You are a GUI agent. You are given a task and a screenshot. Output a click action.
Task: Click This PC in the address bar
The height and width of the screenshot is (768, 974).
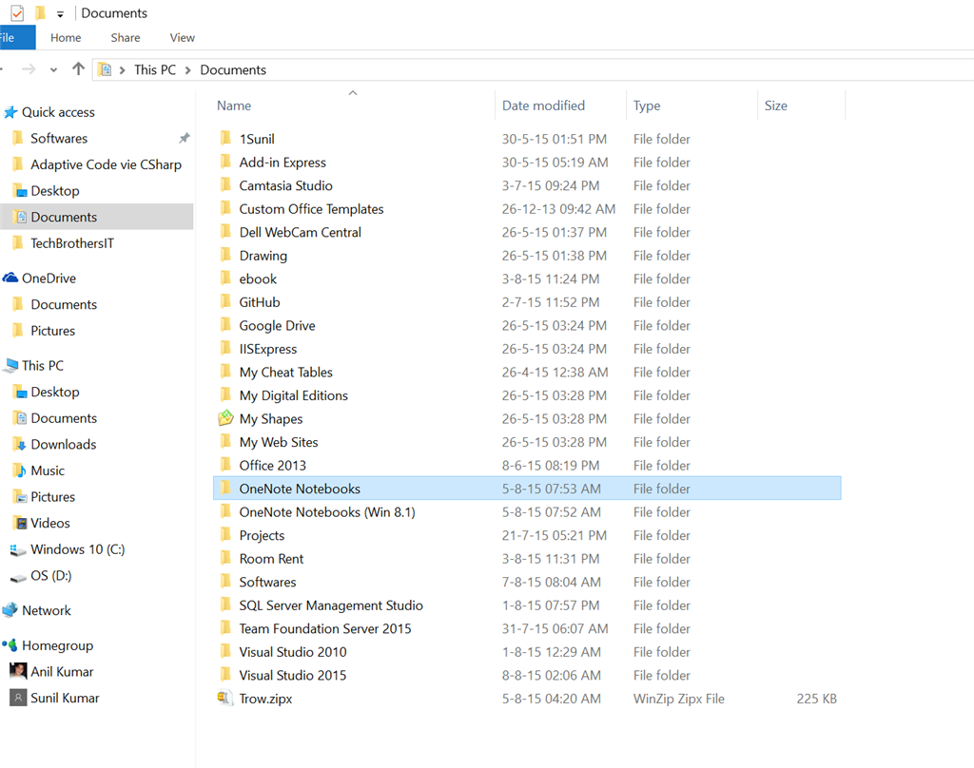[155, 69]
